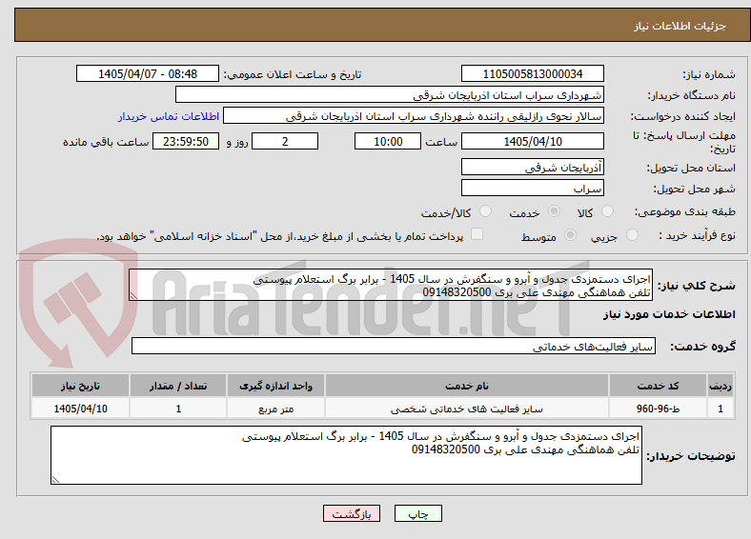751x539 pixels.
Task: Click the نام خدمت column header
Action: coord(466,386)
